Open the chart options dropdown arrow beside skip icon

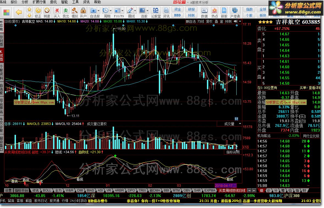click(x=240, y=21)
